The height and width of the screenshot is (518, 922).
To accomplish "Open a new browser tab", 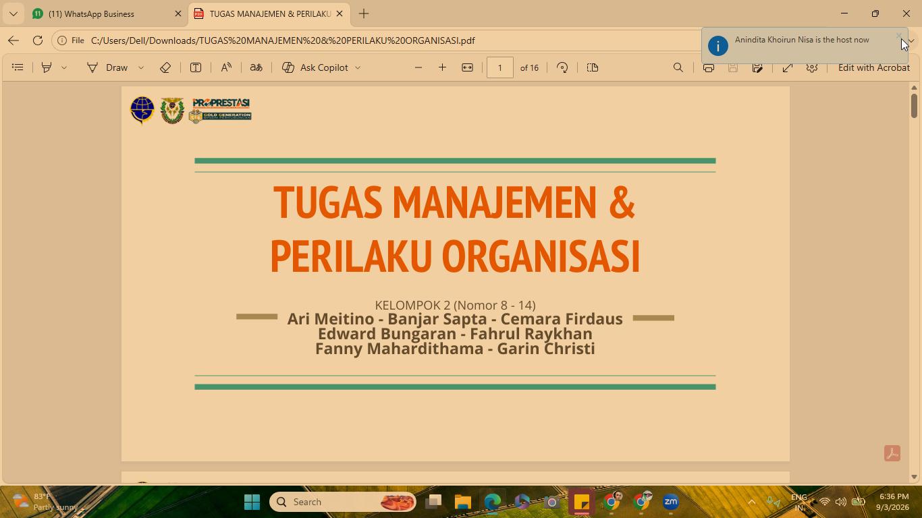I will pos(364,13).
